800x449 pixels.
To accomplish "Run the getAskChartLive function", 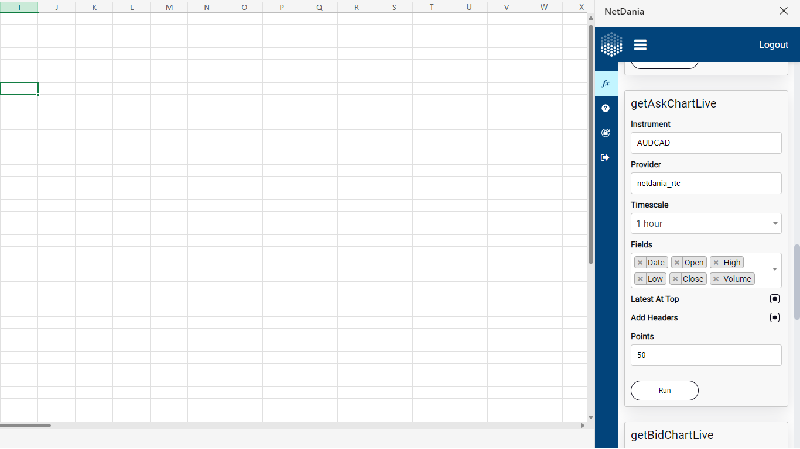I will [665, 391].
